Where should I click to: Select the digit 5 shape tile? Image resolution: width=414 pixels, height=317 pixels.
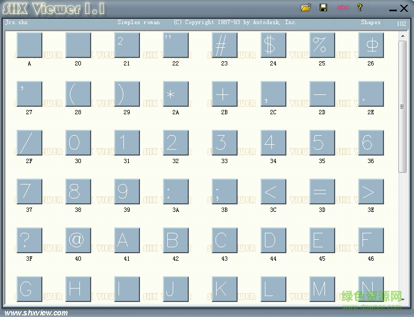tap(322, 143)
